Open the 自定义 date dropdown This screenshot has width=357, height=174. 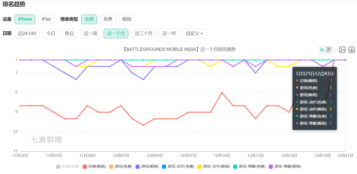[195, 33]
